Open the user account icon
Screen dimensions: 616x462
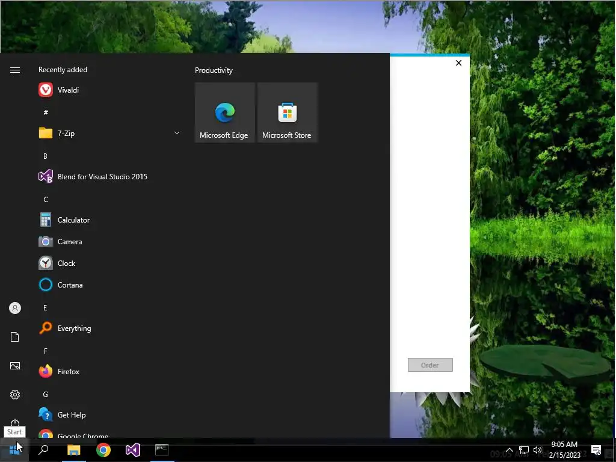coord(15,308)
